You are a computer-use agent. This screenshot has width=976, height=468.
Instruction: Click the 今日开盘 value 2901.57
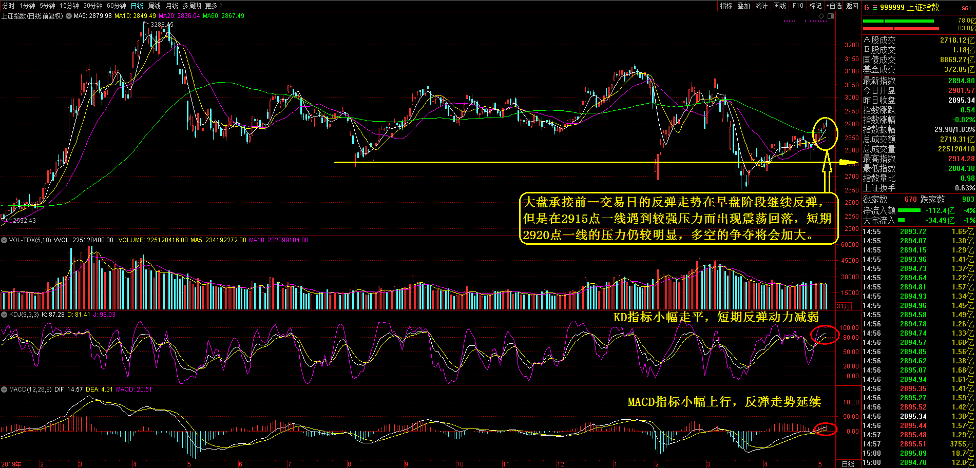[x=961, y=90]
